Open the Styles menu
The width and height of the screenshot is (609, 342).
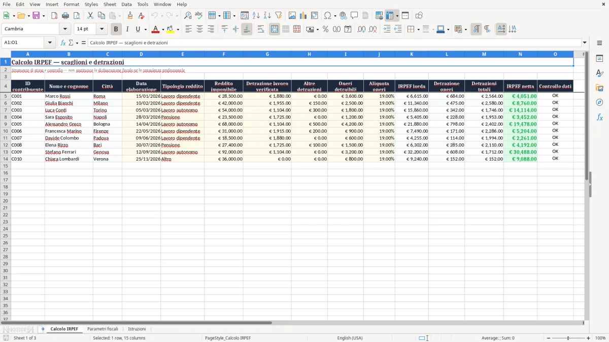(x=91, y=4)
